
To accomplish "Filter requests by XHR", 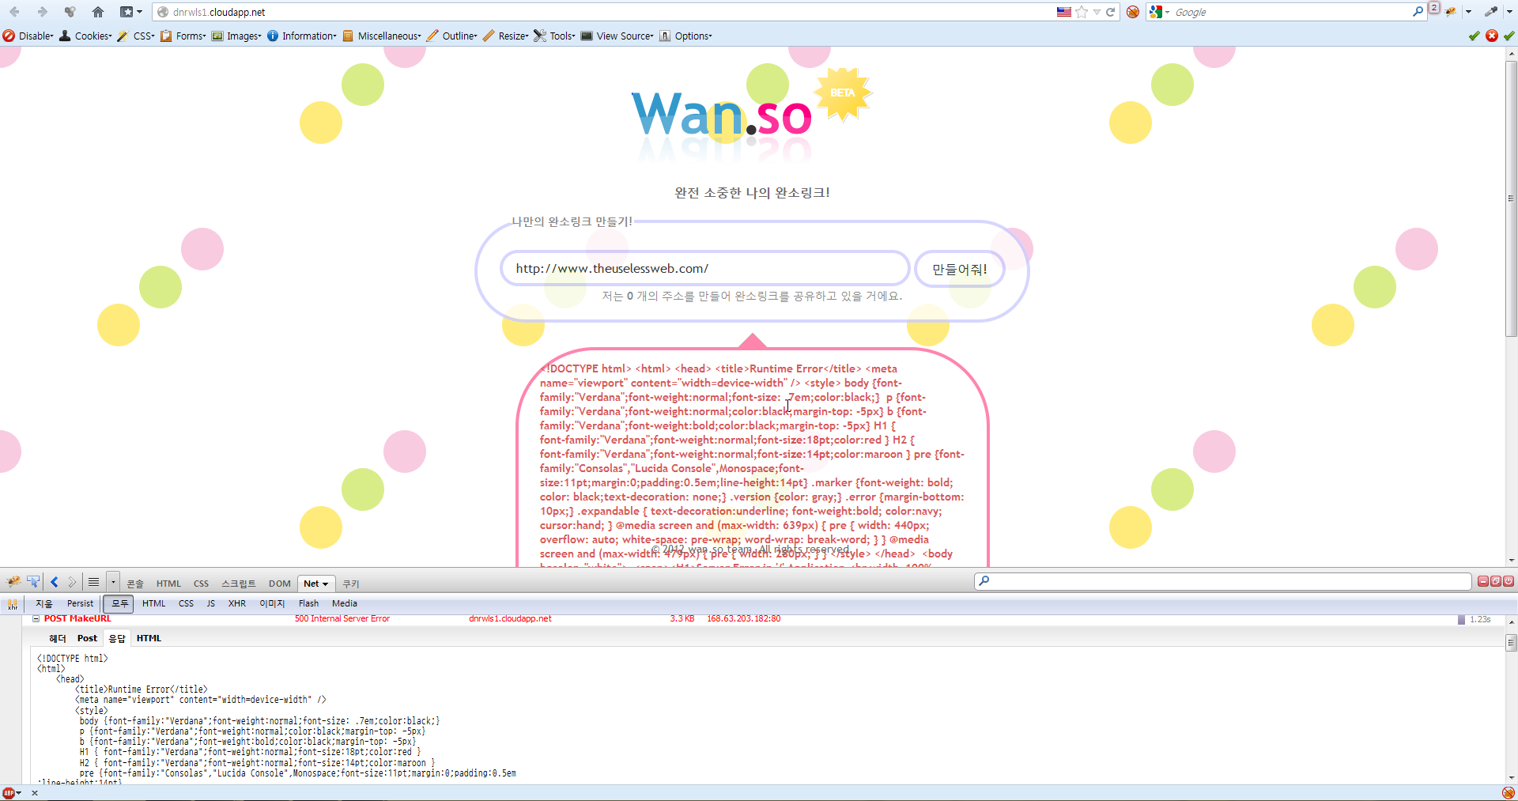I will click(x=237, y=603).
